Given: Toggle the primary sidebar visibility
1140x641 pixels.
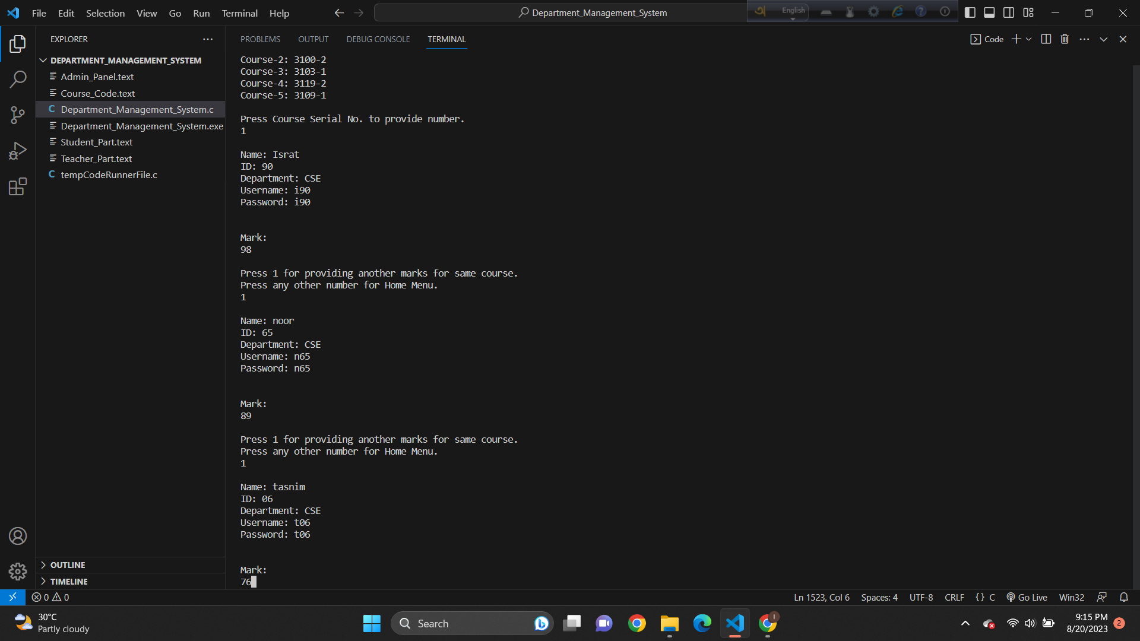Looking at the screenshot, I should (970, 12).
